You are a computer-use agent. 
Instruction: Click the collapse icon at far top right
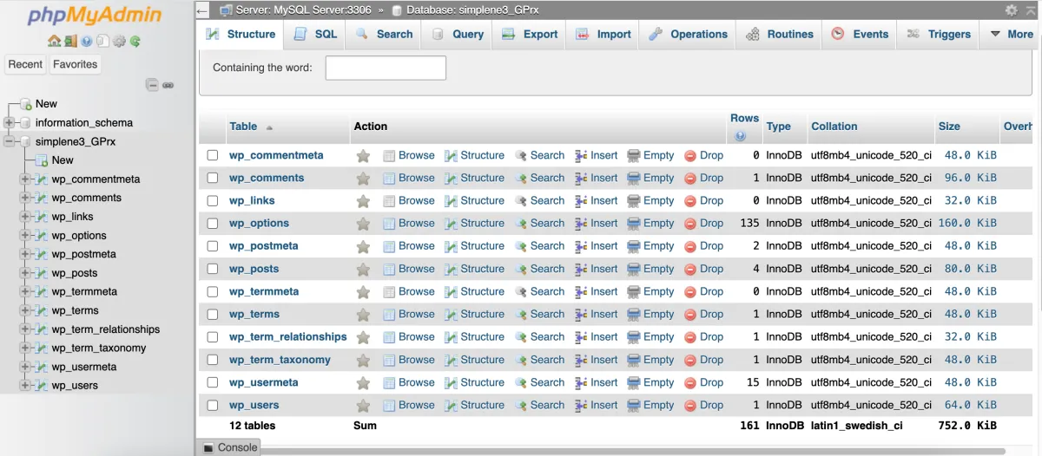pos(1029,10)
